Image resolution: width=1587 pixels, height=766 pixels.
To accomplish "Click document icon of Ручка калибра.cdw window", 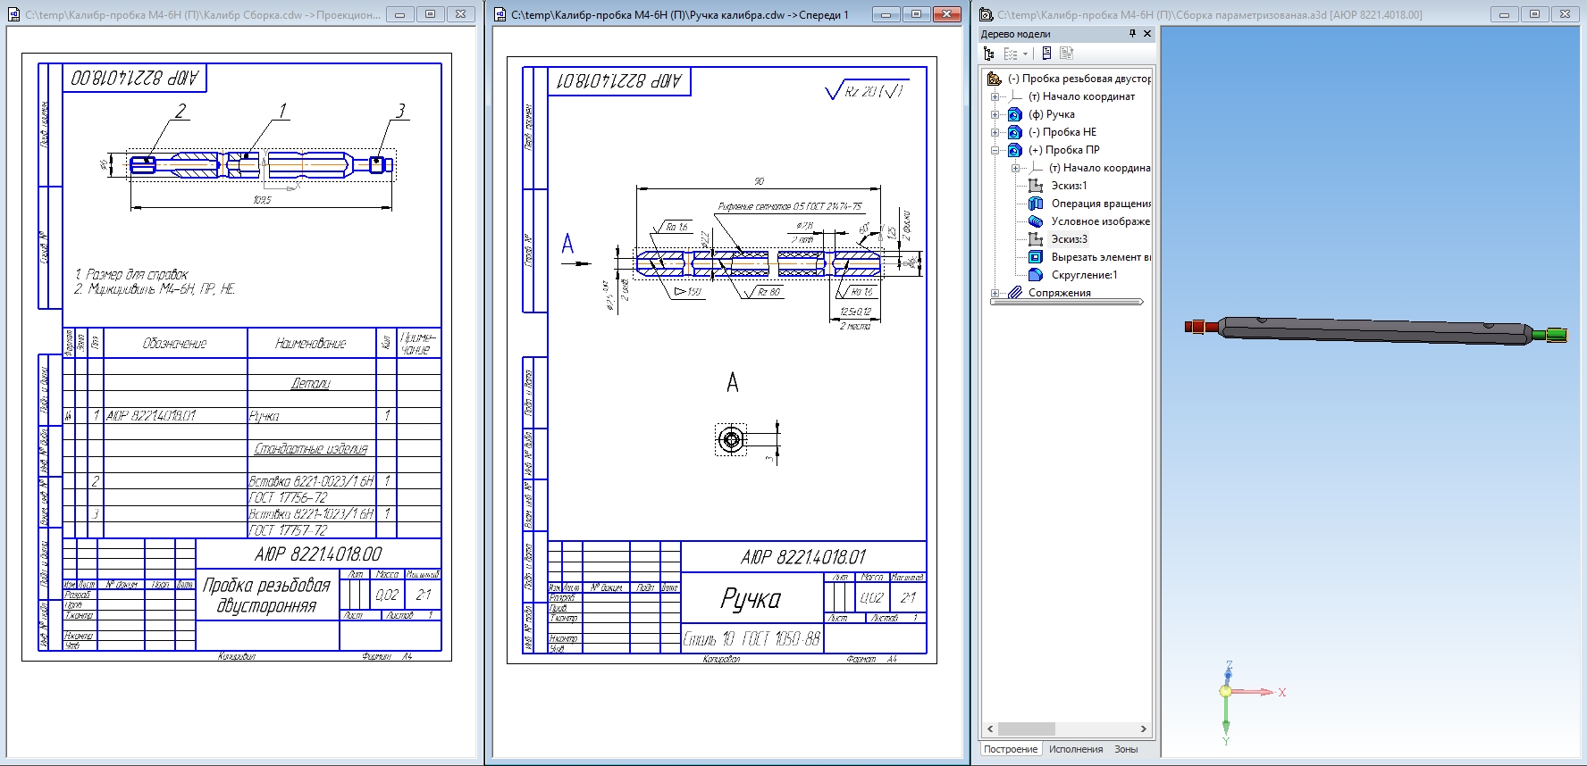I will tap(500, 14).
